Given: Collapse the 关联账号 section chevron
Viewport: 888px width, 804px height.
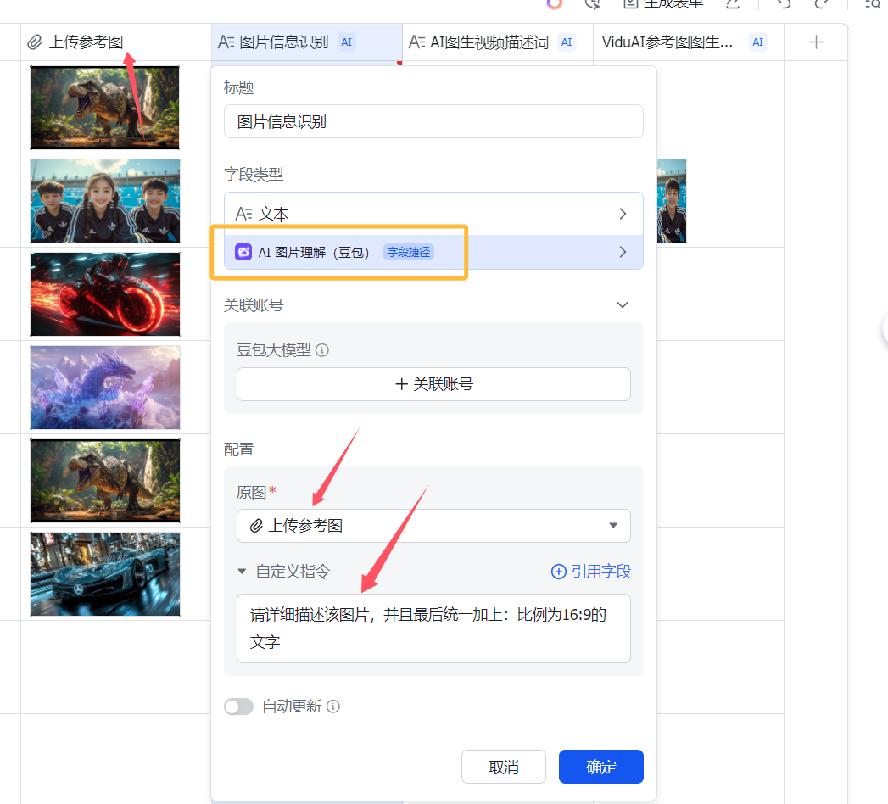Looking at the screenshot, I should (623, 304).
